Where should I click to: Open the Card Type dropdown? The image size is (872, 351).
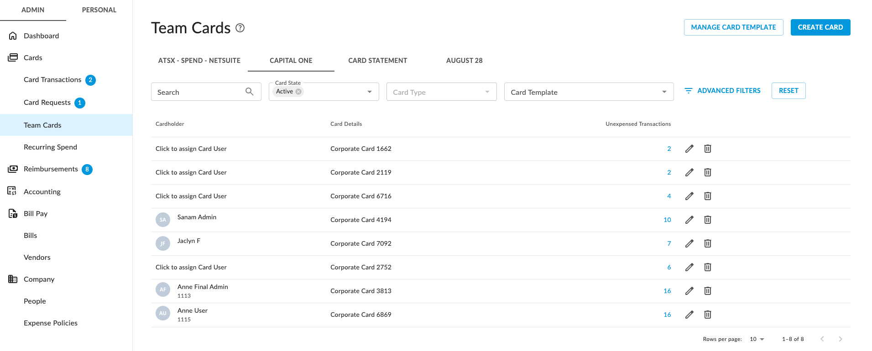point(487,92)
